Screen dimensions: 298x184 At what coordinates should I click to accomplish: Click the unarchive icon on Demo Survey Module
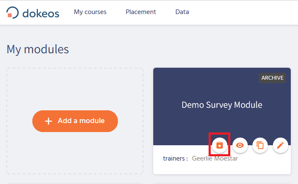pyautogui.click(x=219, y=145)
